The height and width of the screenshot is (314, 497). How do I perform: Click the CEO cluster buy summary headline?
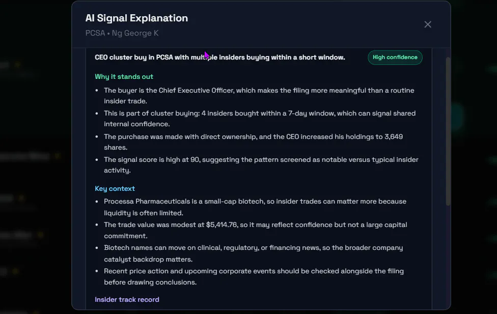pyautogui.click(x=220, y=58)
